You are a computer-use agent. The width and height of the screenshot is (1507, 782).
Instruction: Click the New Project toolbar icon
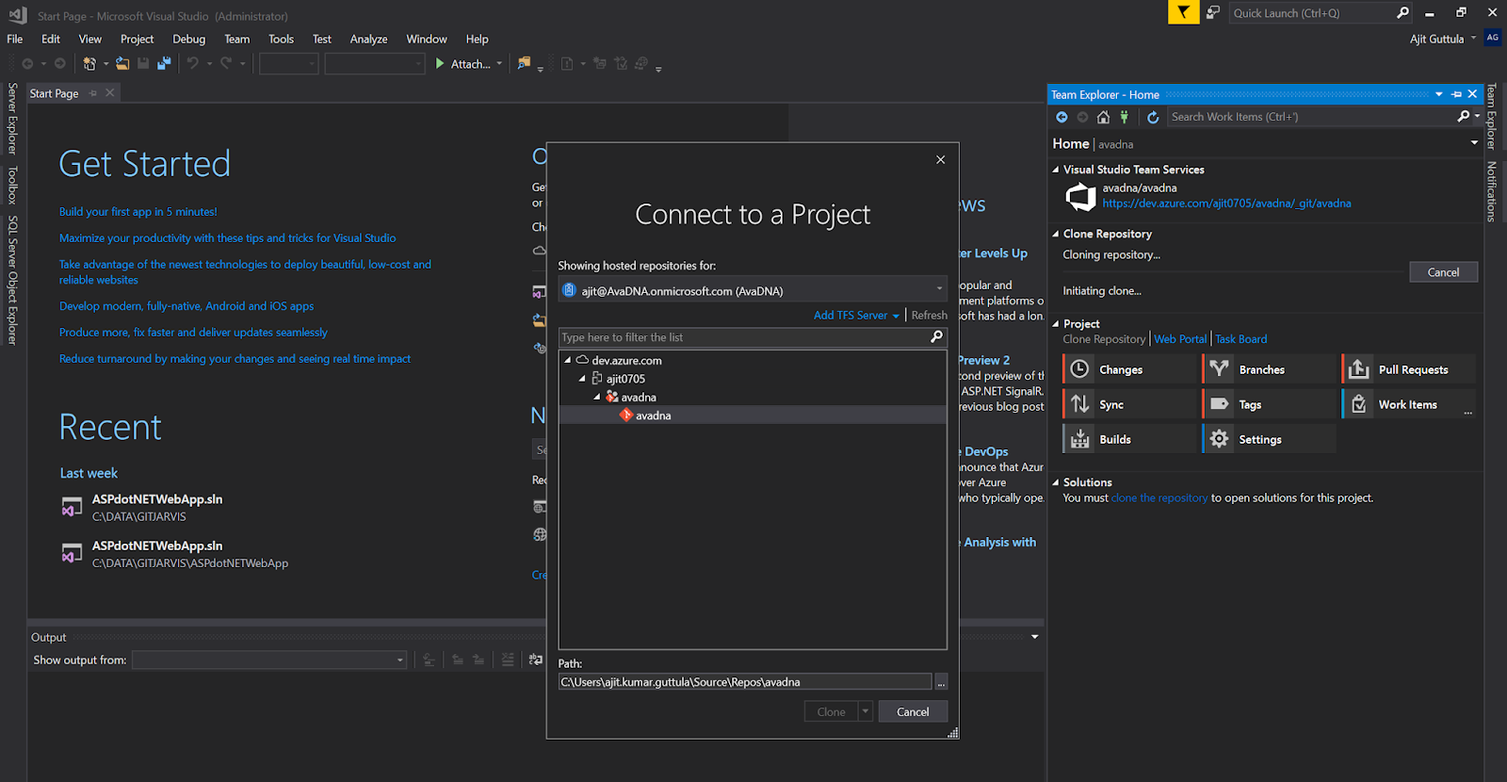point(89,64)
